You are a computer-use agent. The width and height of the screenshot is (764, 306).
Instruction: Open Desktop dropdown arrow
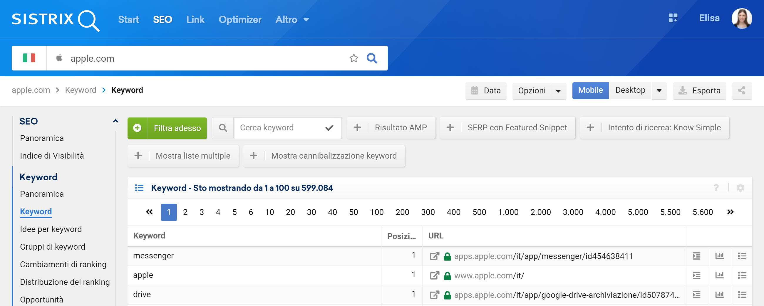tap(659, 90)
